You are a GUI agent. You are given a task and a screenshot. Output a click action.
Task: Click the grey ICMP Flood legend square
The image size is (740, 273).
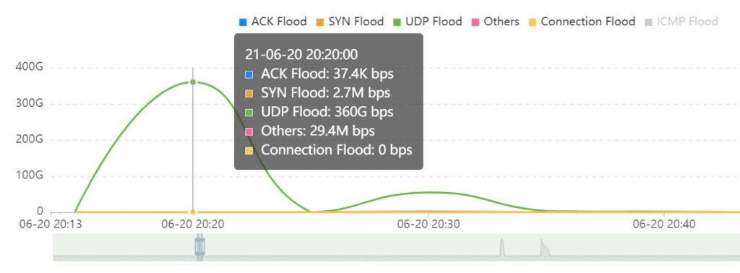click(648, 22)
